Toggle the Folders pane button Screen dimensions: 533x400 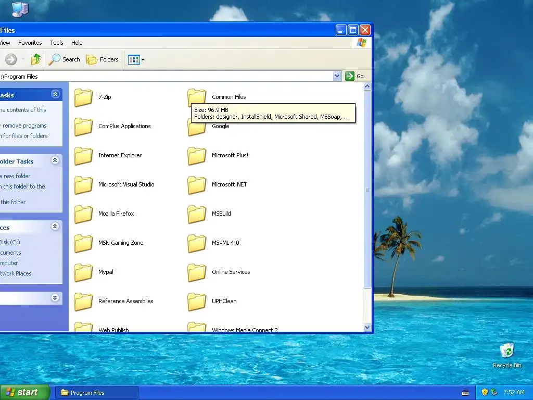(x=103, y=59)
